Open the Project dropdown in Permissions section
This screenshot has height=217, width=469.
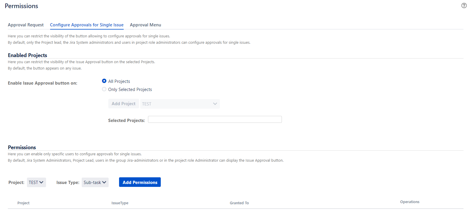coord(36,182)
